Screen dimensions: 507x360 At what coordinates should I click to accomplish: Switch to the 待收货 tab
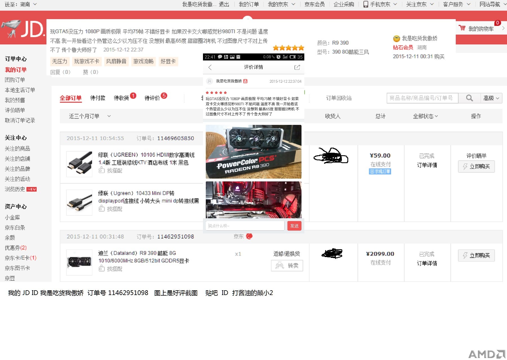[121, 98]
